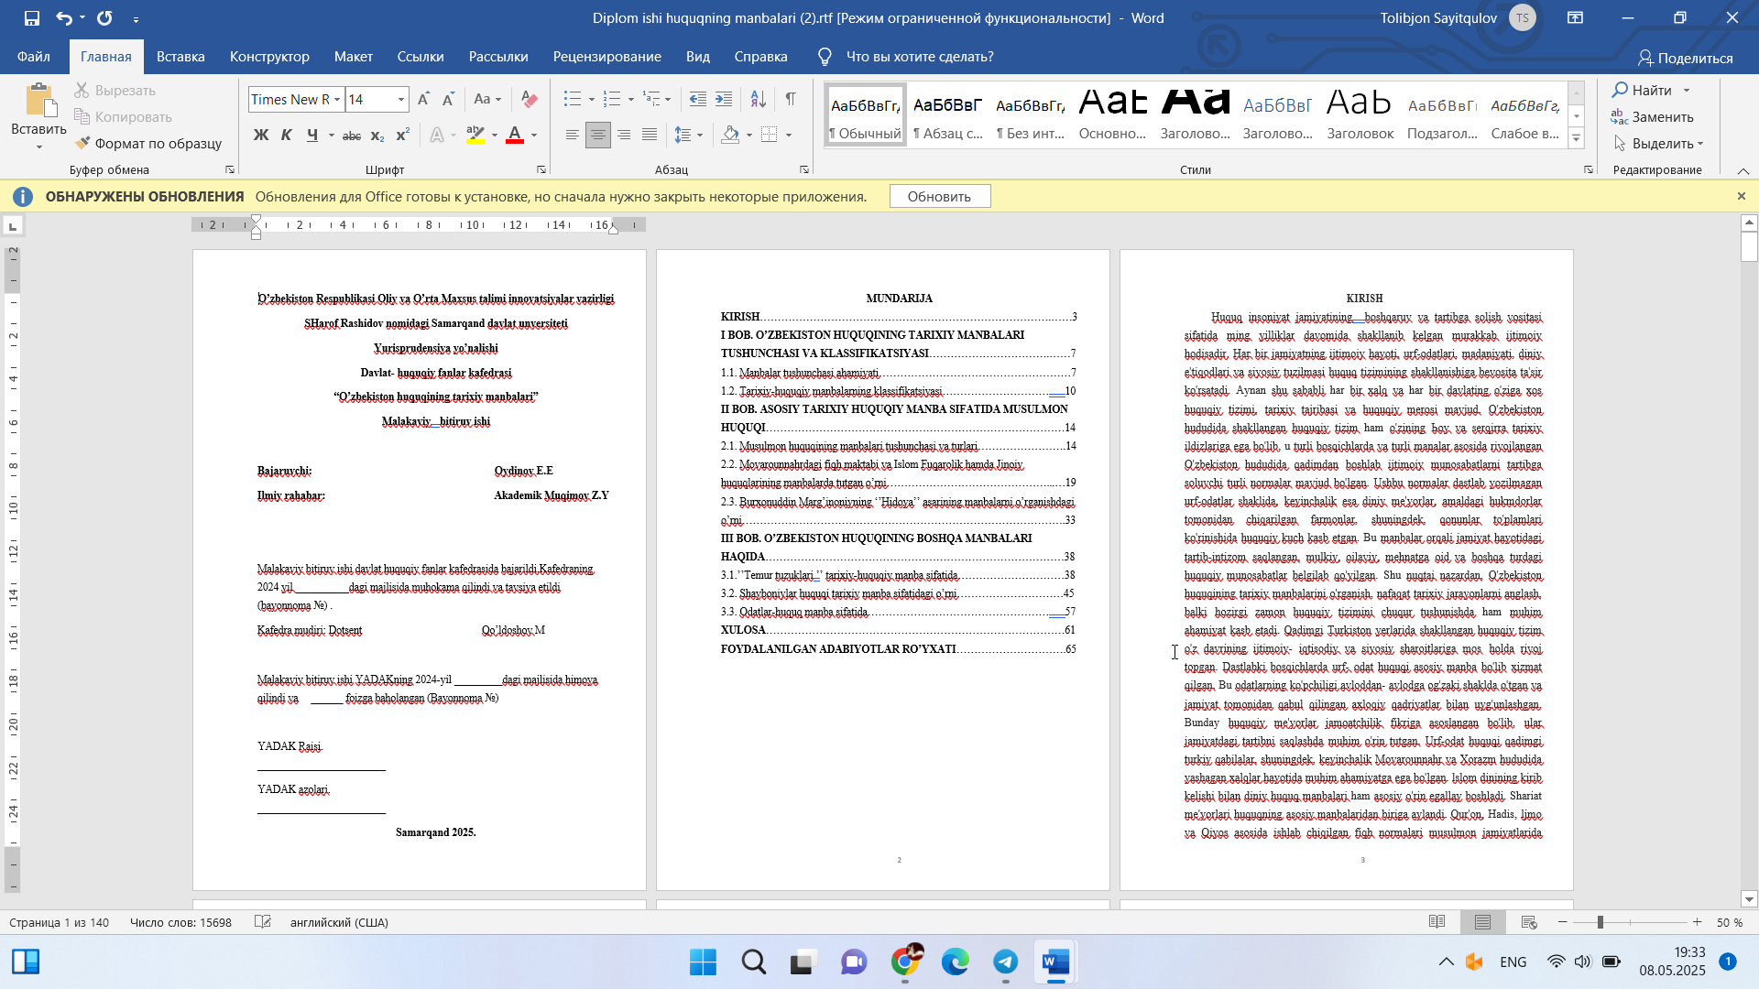The width and height of the screenshot is (1759, 989).
Task: Click the Shading paint bucket icon
Action: tap(730, 135)
